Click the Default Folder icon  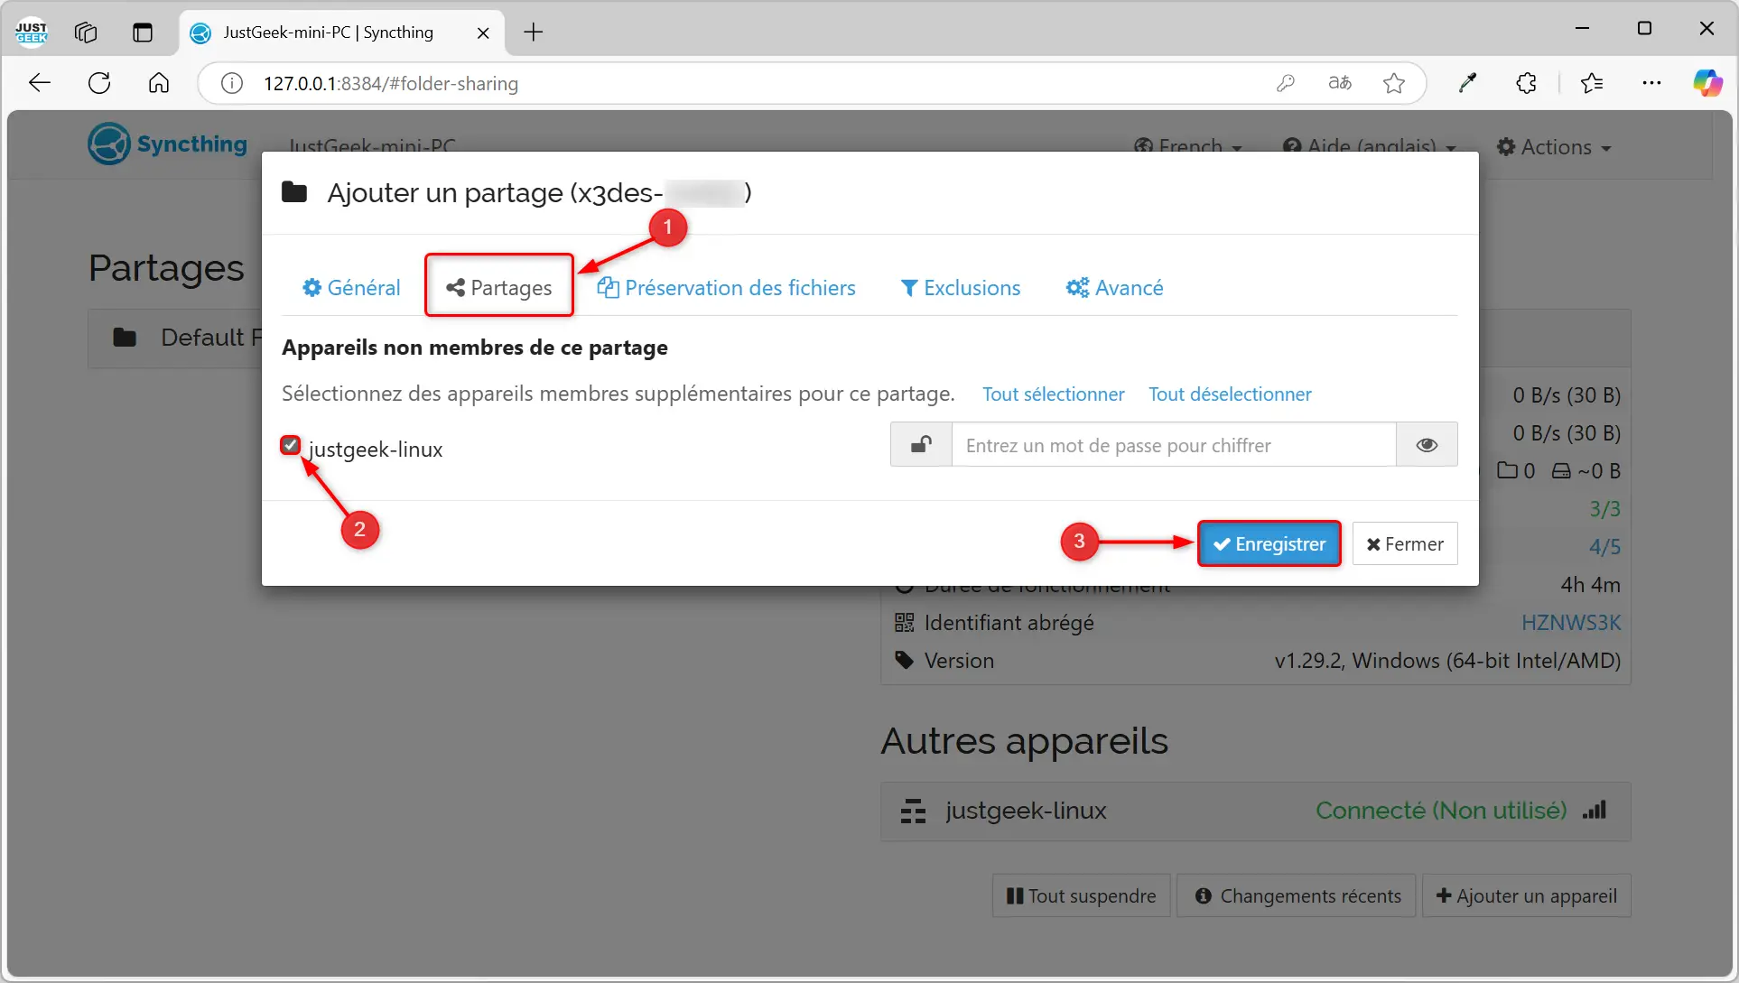tap(125, 338)
